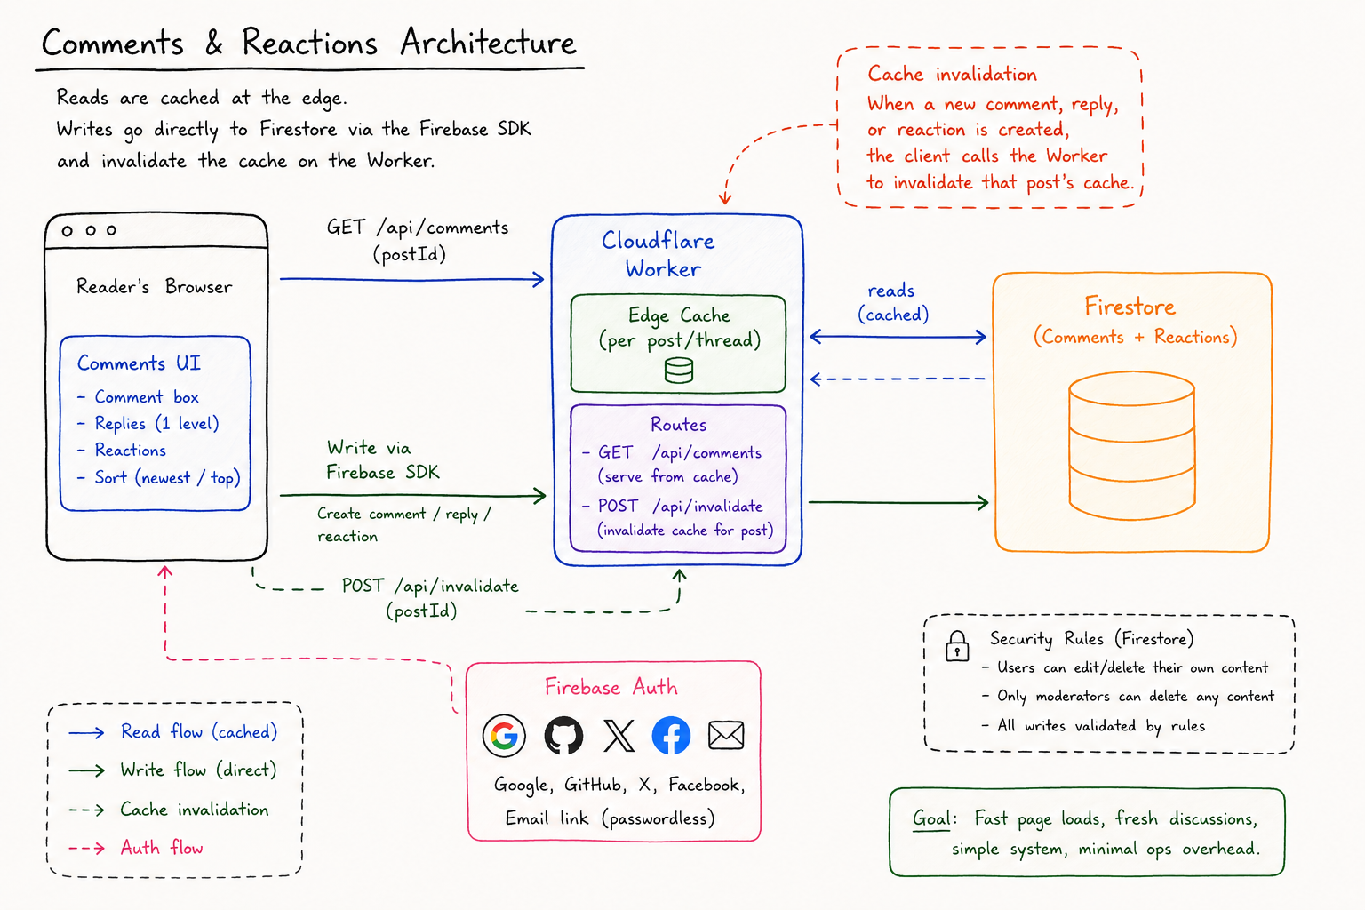Click the "Sort (newest / top)" item
The image size is (1365, 910).
click(x=167, y=478)
